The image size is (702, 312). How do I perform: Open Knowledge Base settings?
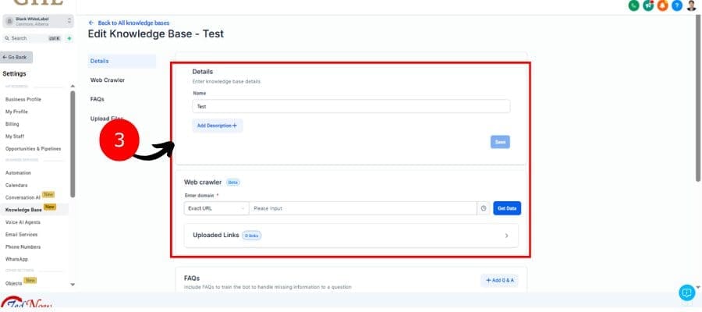[x=23, y=210]
